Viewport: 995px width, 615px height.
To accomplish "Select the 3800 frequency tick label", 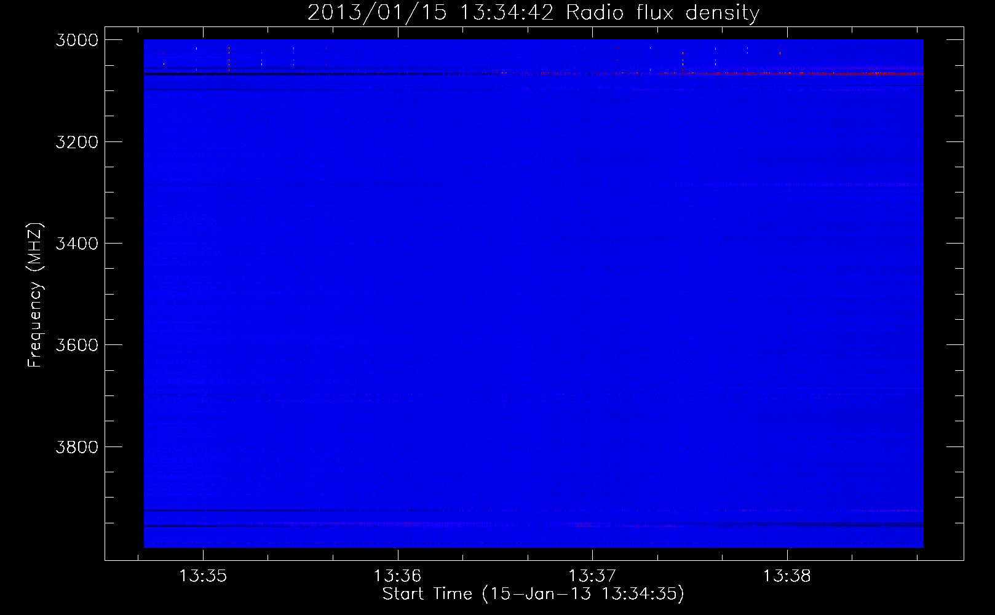I will tap(77, 446).
